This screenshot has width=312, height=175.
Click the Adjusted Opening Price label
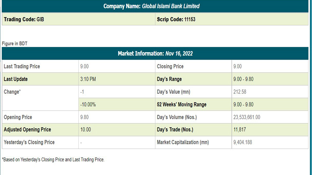(x=27, y=129)
